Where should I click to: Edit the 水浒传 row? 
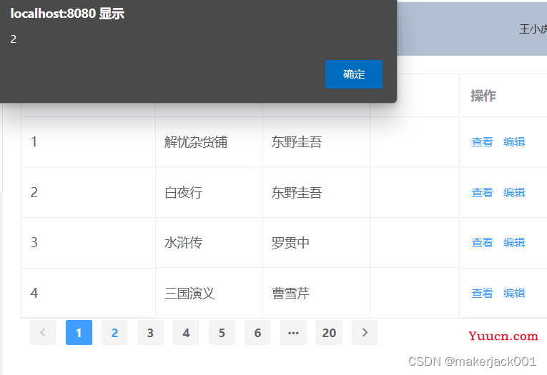[514, 243]
